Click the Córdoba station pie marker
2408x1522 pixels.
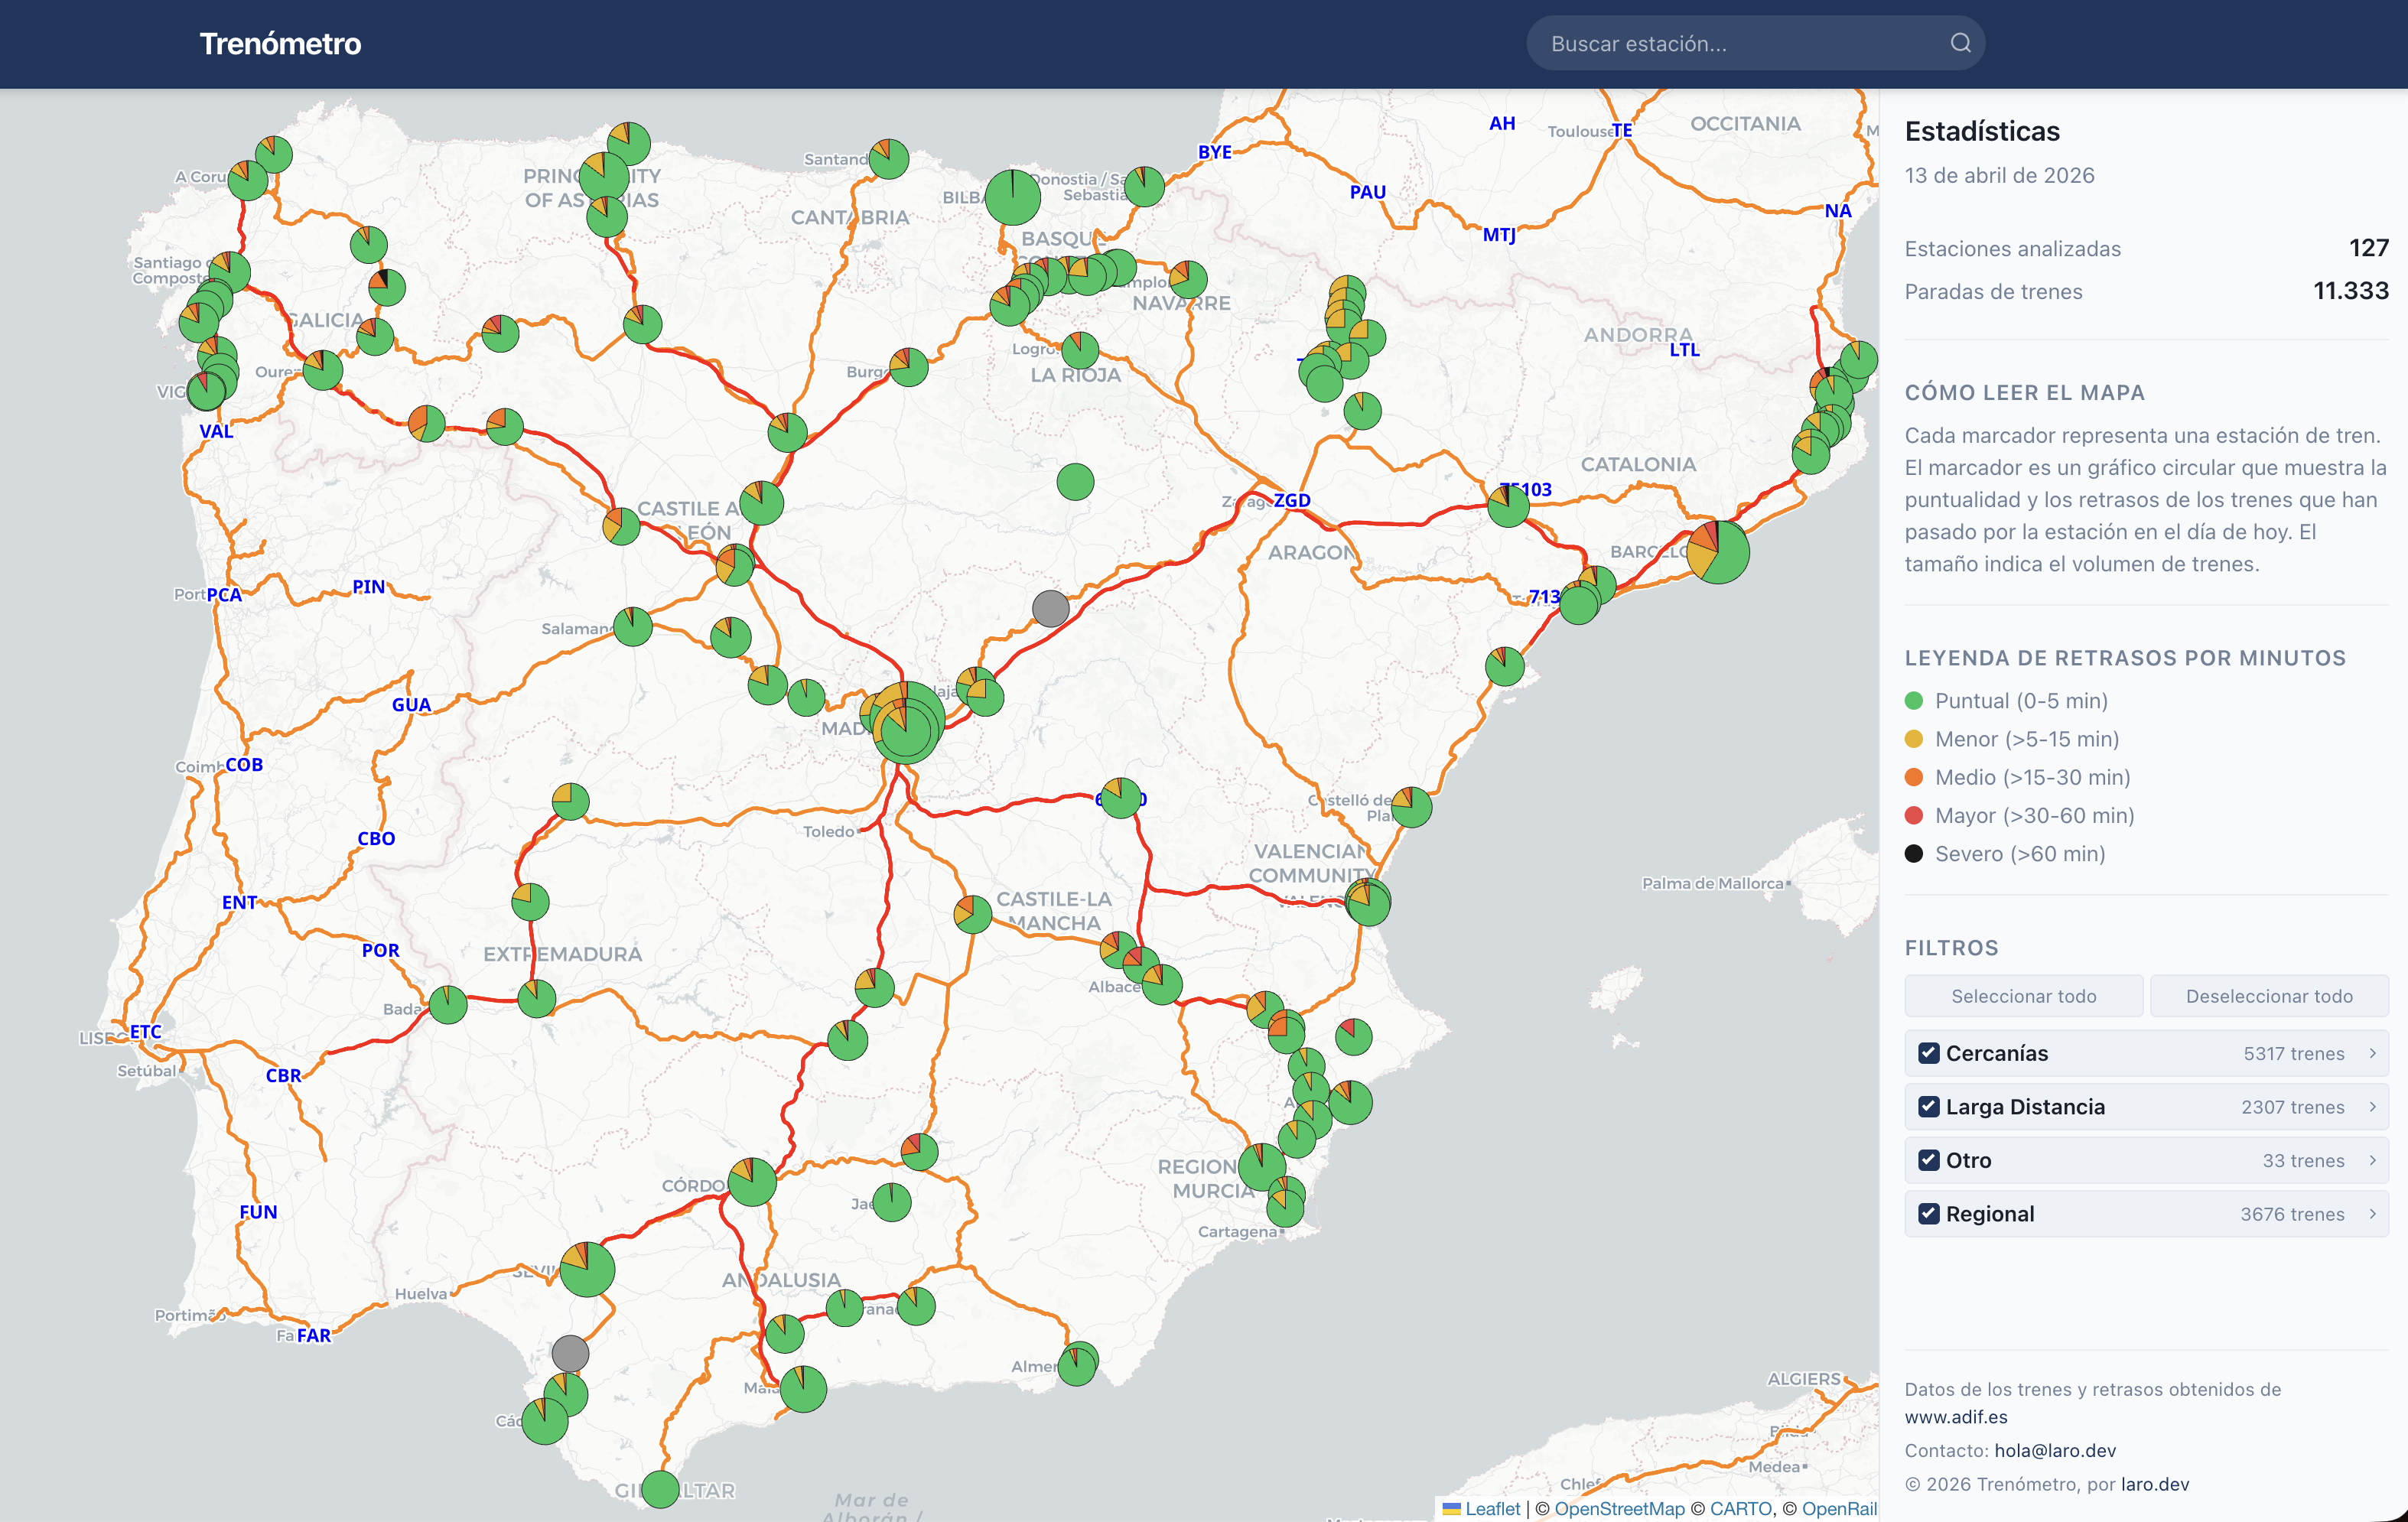pyautogui.click(x=752, y=1182)
